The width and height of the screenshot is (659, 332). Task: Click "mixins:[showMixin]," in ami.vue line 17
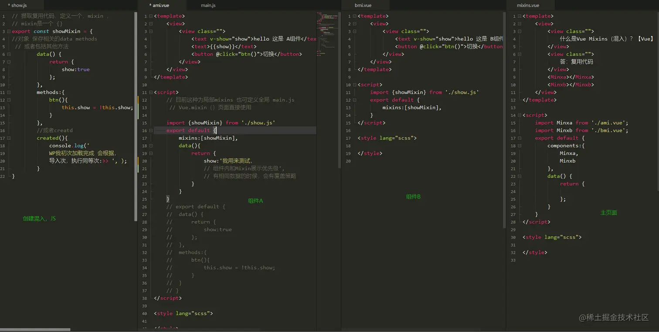(208, 138)
